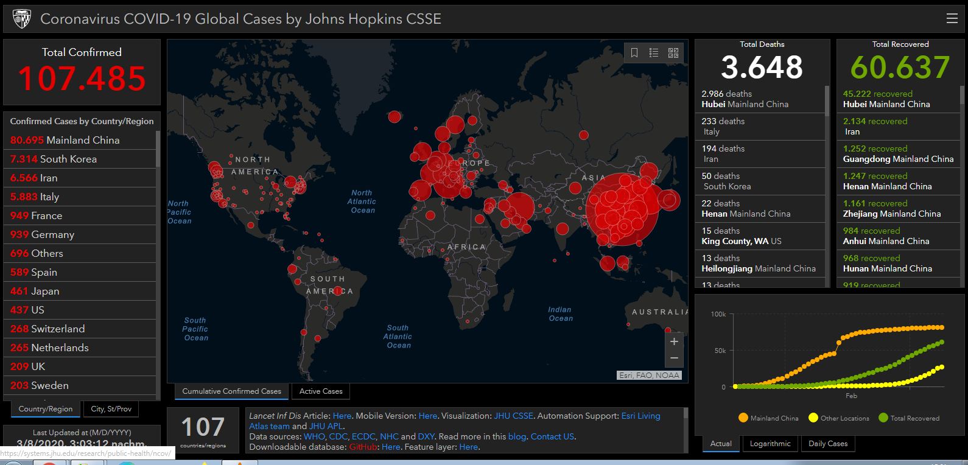Show the map legend list icon

coord(654,53)
